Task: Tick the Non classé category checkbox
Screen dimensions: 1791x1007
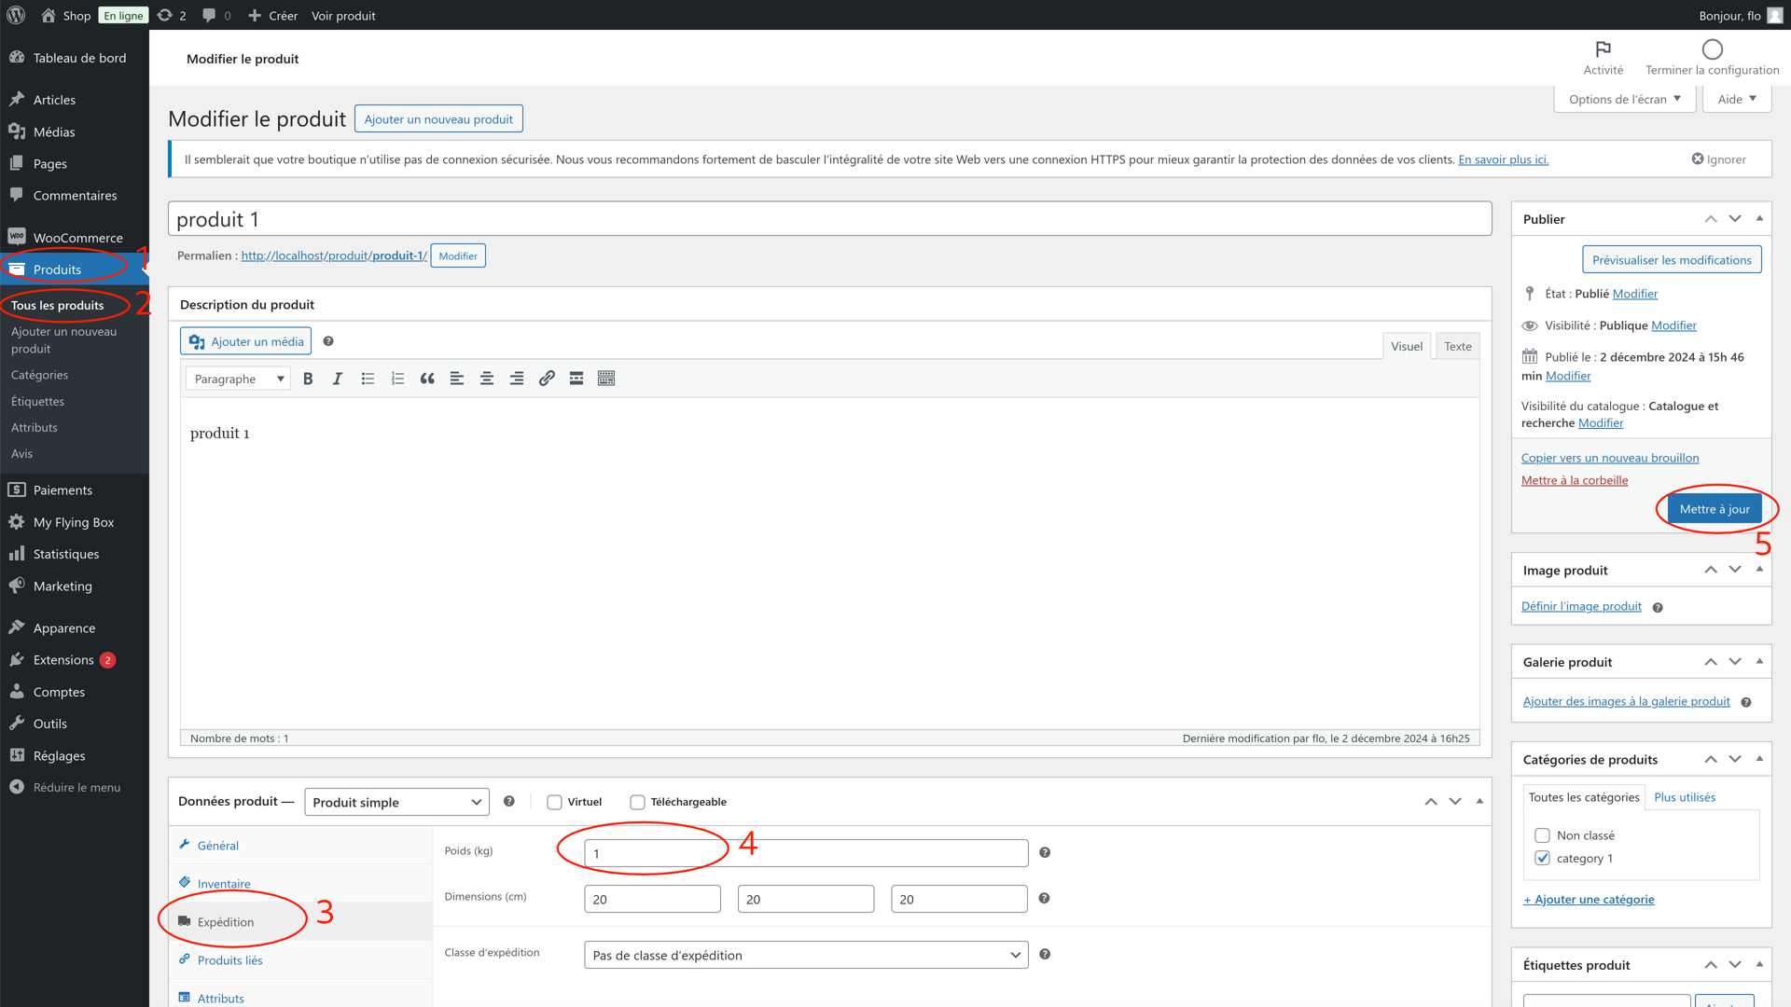Action: click(1542, 835)
